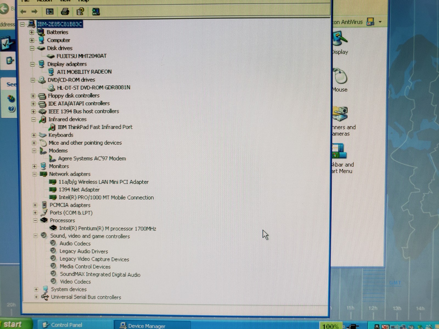Select Intel PRO/1000 MT Mobile Connection

coord(106,197)
